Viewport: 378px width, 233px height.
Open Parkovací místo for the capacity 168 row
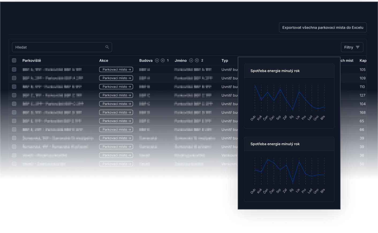click(x=116, y=112)
